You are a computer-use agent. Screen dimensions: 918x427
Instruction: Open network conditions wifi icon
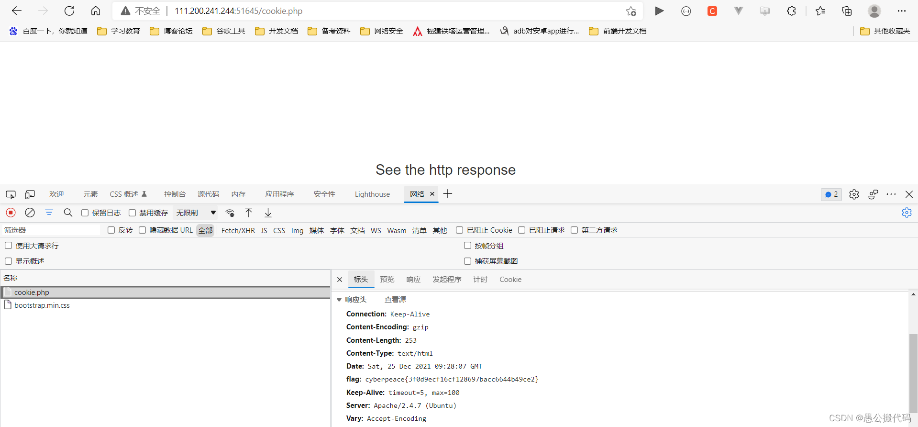click(230, 213)
